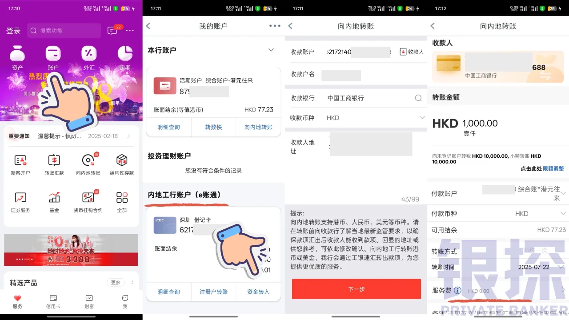569x320 pixels.
Task: Click the 收款人 ICBC card ending 688
Action: coord(498,66)
